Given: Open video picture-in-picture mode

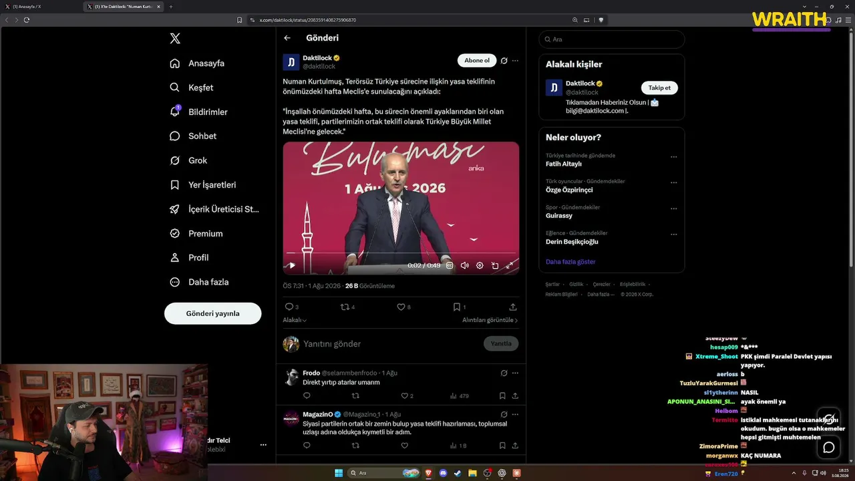Looking at the screenshot, I should [x=495, y=265].
